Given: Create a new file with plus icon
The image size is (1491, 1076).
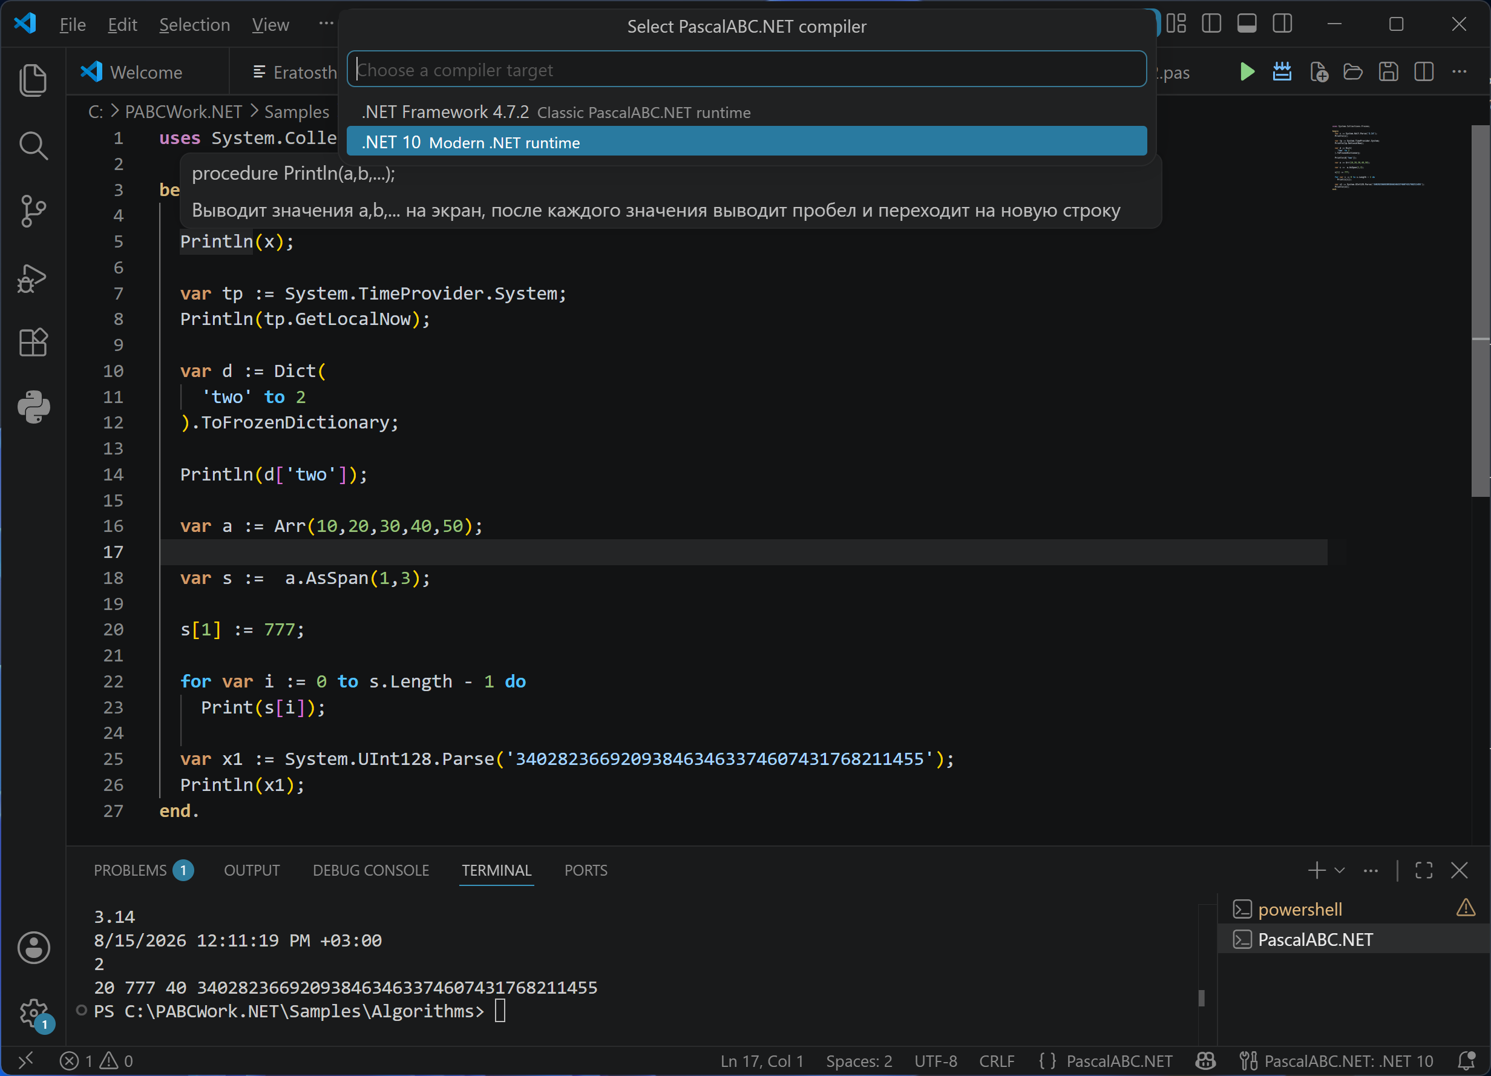Looking at the screenshot, I should [x=1318, y=71].
